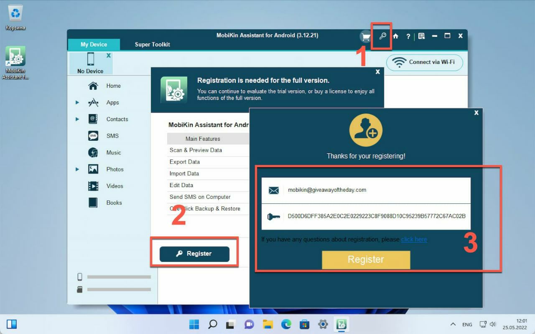Open the Recycle Bin desktop icon
The width and height of the screenshot is (535, 334).
point(15,18)
